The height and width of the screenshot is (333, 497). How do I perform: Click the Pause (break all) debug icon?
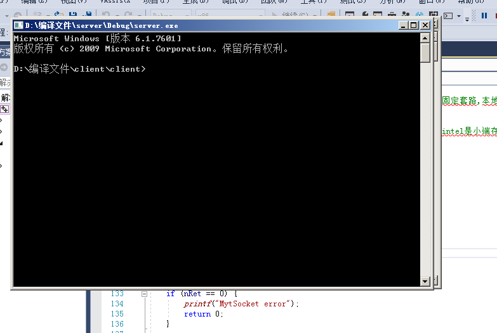(x=484, y=15)
